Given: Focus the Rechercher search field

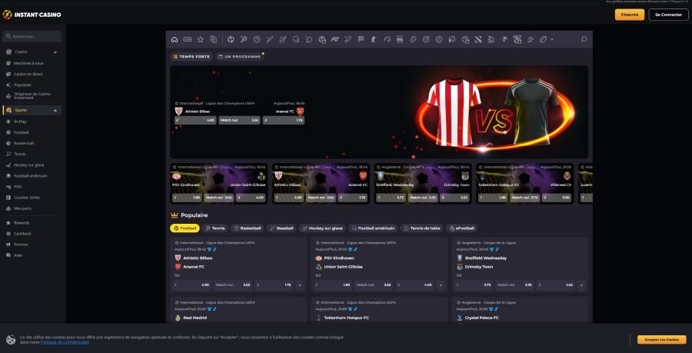Looking at the screenshot, I should pos(32,36).
